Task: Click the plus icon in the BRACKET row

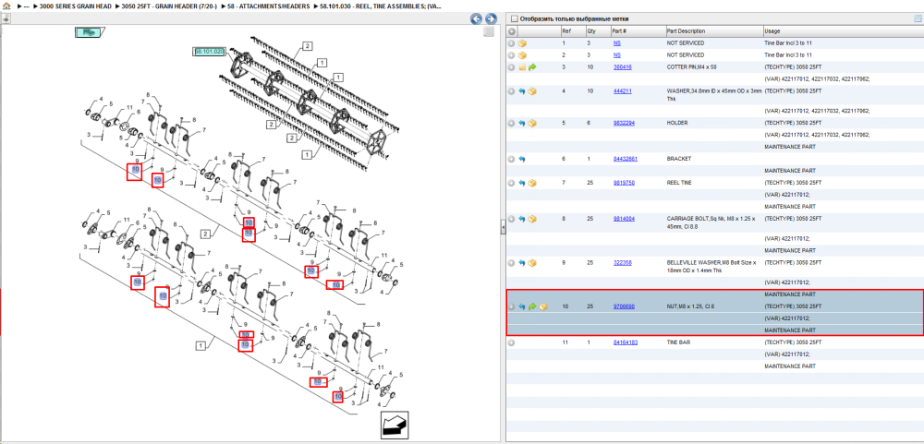Action: 512,159
